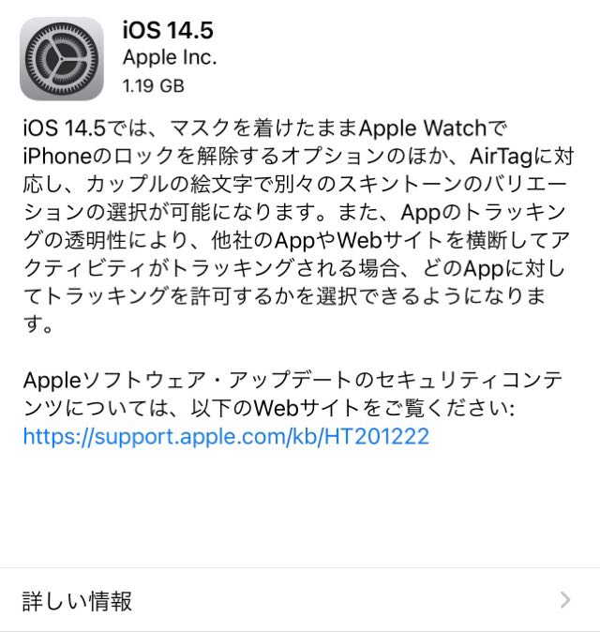The image size is (600, 632).
Task: Click the HT201222 portion of the URL
Action: click(377, 437)
